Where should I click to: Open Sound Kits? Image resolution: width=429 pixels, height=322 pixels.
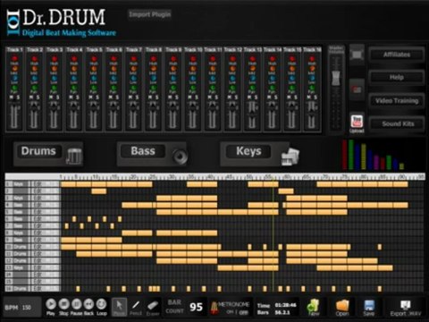tap(398, 123)
